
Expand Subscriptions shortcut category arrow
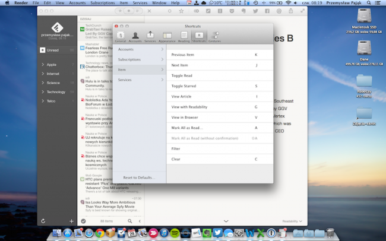click(162, 59)
